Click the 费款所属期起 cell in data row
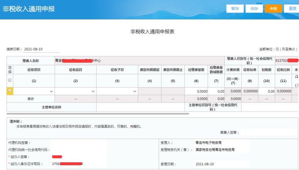Image resolution: width=299 pixels, height=170 pixels. coord(150,91)
